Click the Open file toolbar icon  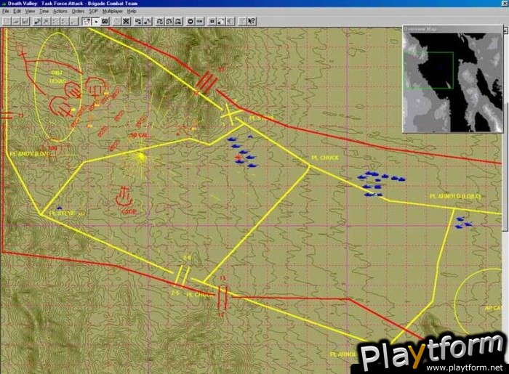(16, 21)
